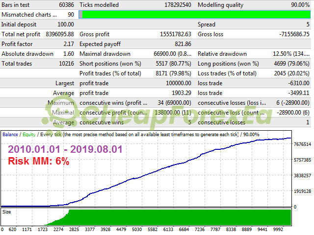Click the 7676514 y-axis value
314x235 pixels.
tap(302, 144)
